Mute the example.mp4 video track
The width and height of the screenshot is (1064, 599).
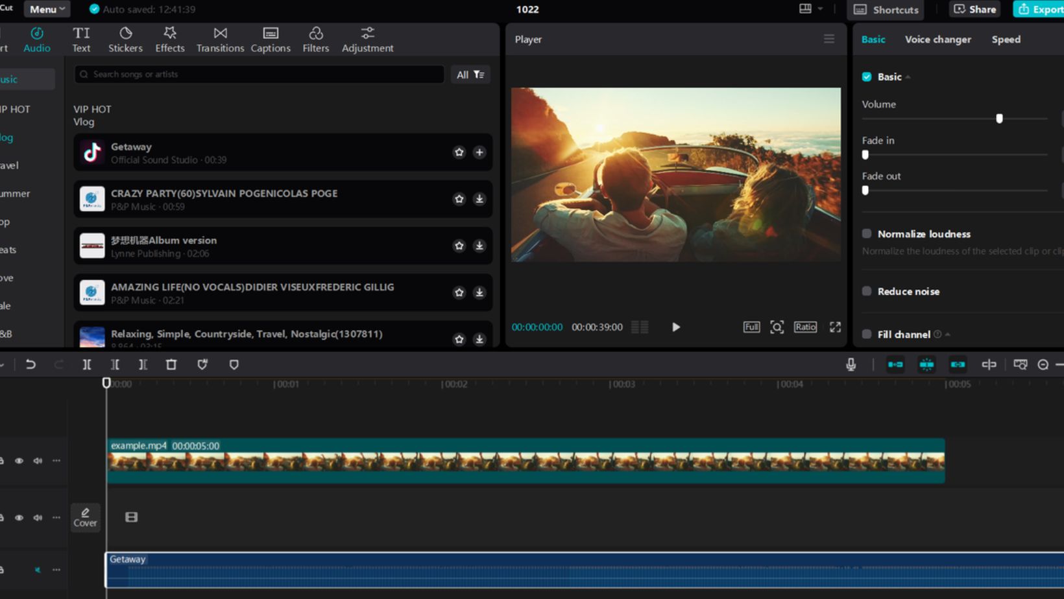pos(38,461)
